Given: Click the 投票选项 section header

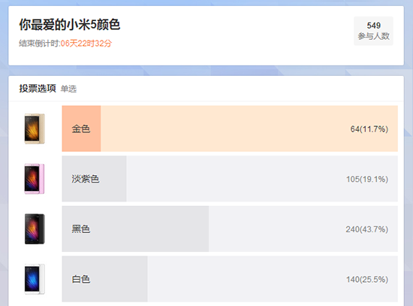Looking at the screenshot, I should (x=38, y=89).
